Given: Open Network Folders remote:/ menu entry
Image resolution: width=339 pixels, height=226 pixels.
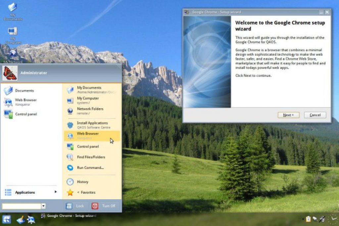Looking at the screenshot, I should (x=92, y=111).
